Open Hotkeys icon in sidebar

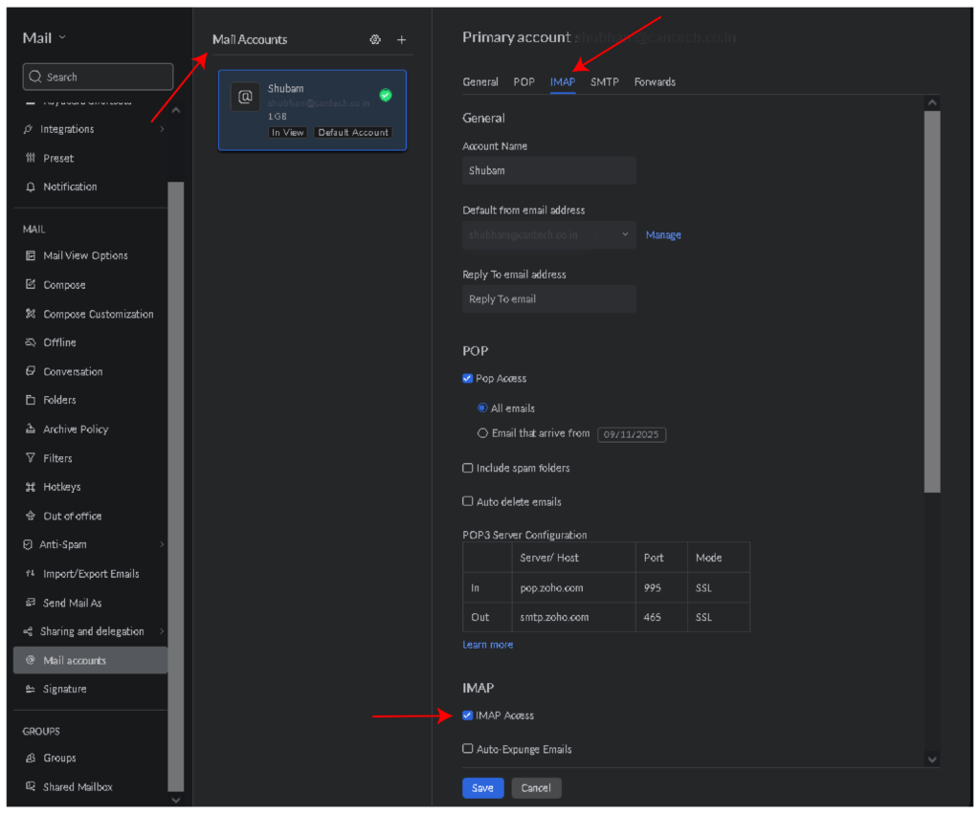pyautogui.click(x=31, y=487)
